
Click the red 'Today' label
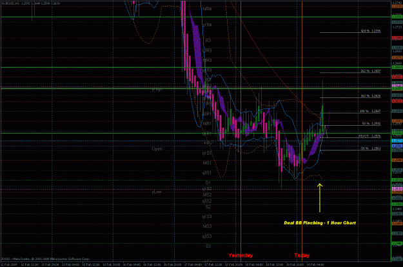click(302, 255)
